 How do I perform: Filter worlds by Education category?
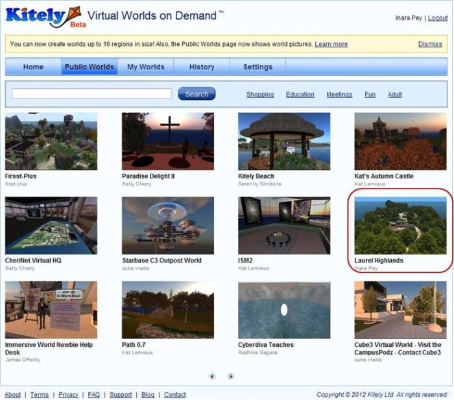300,95
